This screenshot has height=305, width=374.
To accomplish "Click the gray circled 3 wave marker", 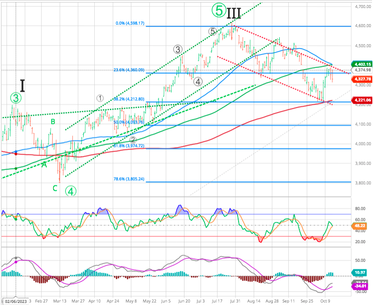I will tap(177, 49).
